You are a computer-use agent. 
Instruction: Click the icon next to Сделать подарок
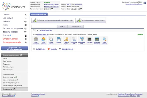25,32
